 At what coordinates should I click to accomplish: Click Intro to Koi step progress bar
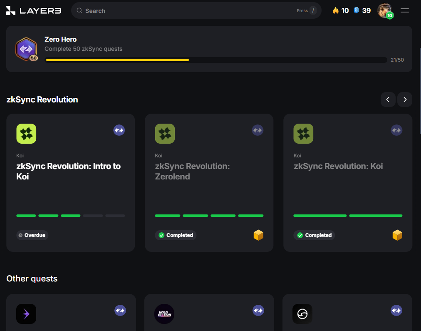point(71,216)
